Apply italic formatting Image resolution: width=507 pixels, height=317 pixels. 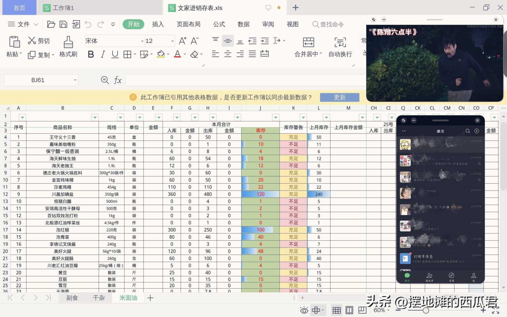[x=103, y=54]
